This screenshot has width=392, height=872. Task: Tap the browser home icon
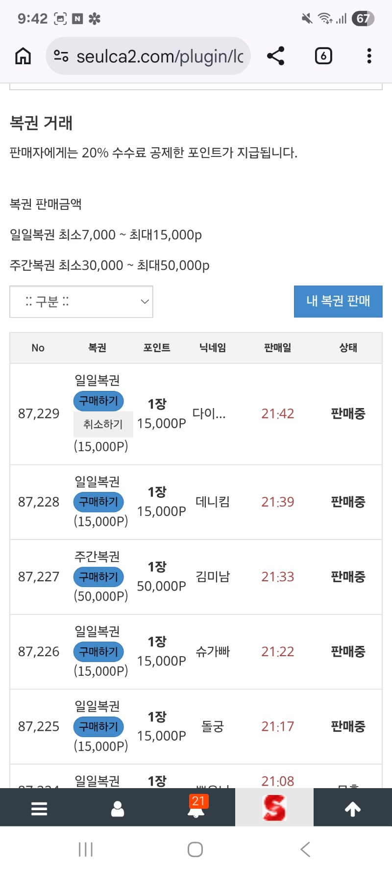point(23,56)
